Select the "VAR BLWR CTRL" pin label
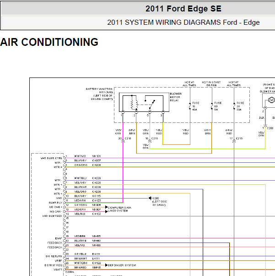This screenshot has height=276, width=275. point(51,158)
